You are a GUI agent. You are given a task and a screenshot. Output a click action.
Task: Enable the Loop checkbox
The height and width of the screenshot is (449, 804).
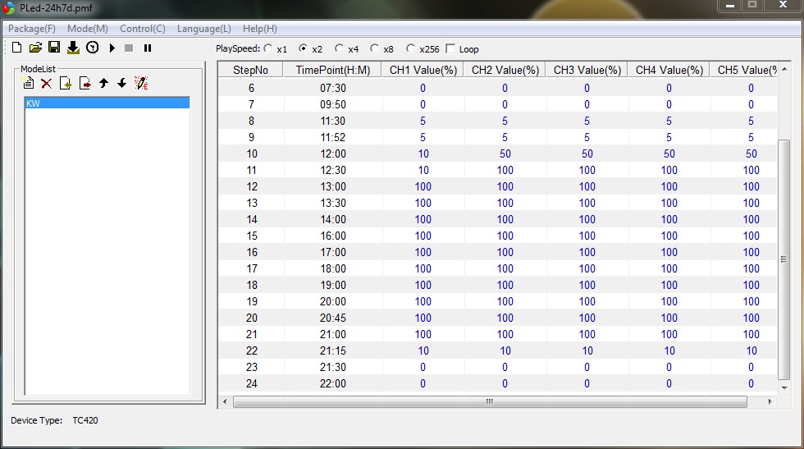450,48
